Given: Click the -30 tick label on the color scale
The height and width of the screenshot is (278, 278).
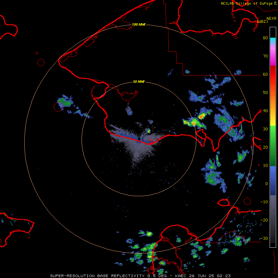Looking at the screenshot, I should click(264, 238).
